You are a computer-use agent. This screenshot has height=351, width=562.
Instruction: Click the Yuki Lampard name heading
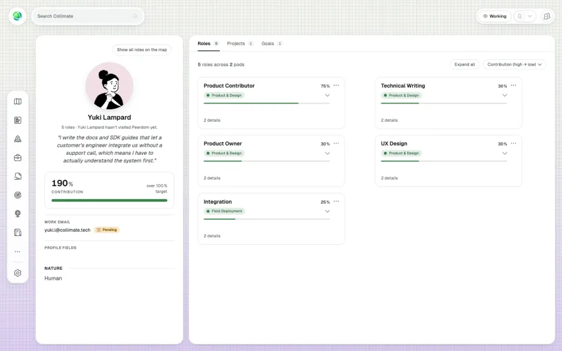(109, 117)
